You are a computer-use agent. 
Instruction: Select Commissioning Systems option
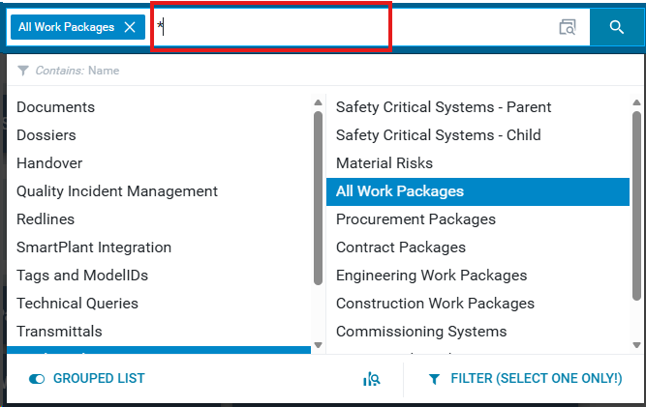pyautogui.click(x=421, y=332)
